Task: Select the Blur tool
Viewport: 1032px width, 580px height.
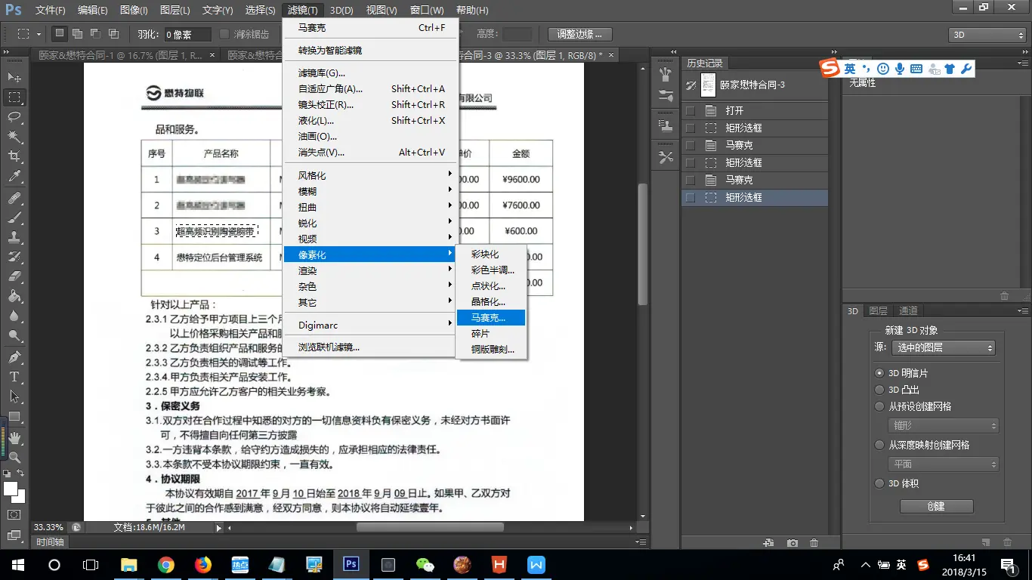Action: point(14,316)
